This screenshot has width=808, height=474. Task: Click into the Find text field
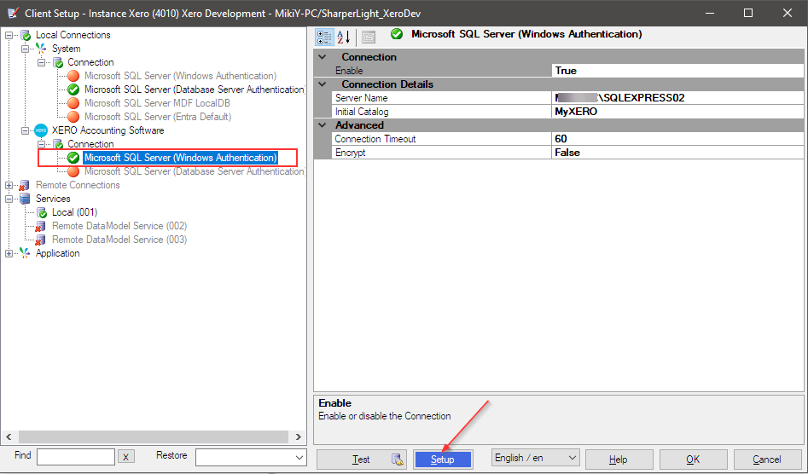[x=76, y=457]
